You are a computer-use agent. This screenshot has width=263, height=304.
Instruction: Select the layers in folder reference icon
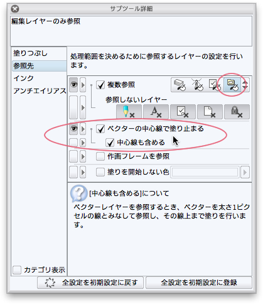(232, 85)
